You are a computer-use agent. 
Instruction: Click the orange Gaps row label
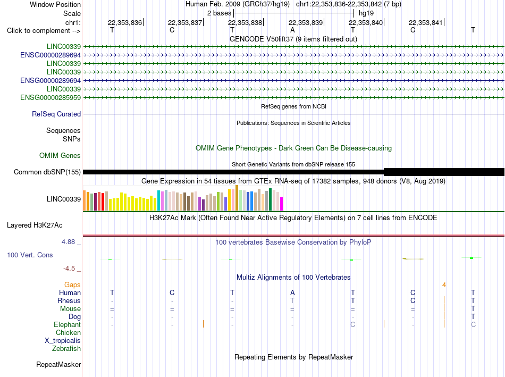point(72,284)
